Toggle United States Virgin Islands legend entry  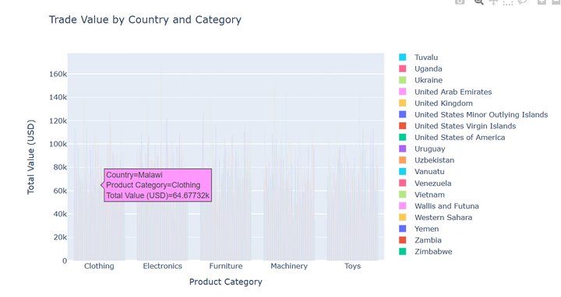pyautogui.click(x=457, y=126)
